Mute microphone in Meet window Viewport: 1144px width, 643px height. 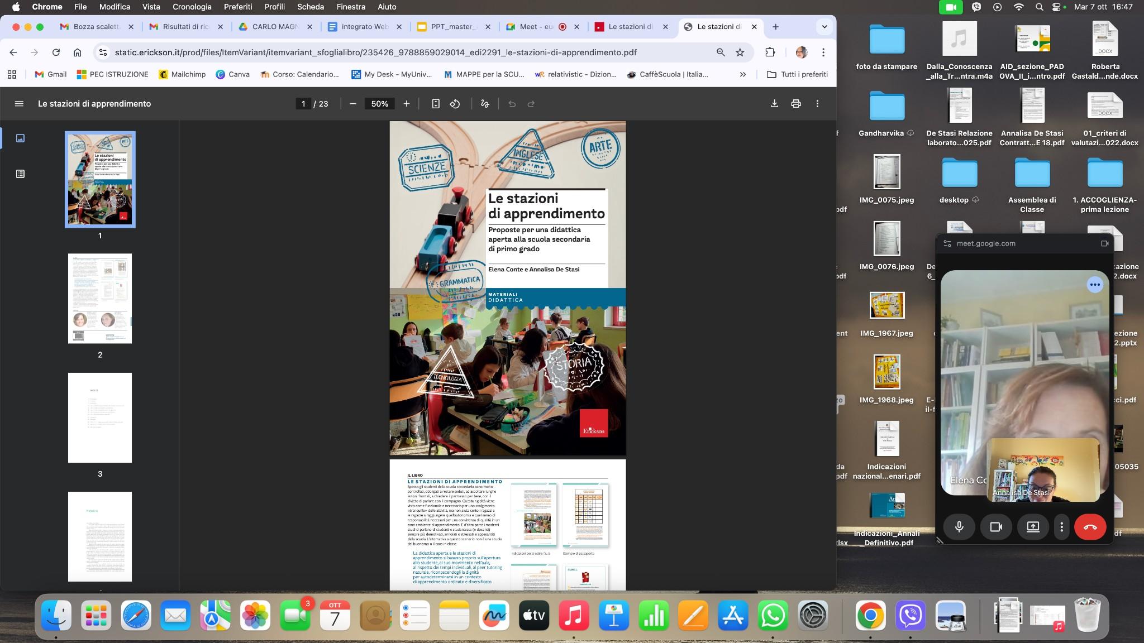pyautogui.click(x=959, y=527)
